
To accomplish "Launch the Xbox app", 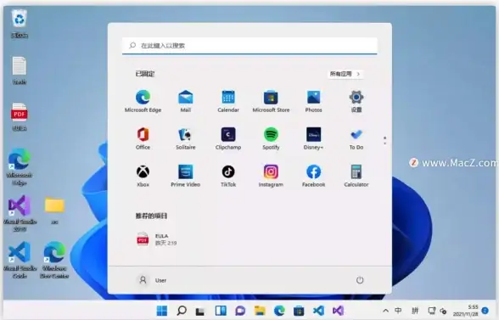I will (x=143, y=176).
